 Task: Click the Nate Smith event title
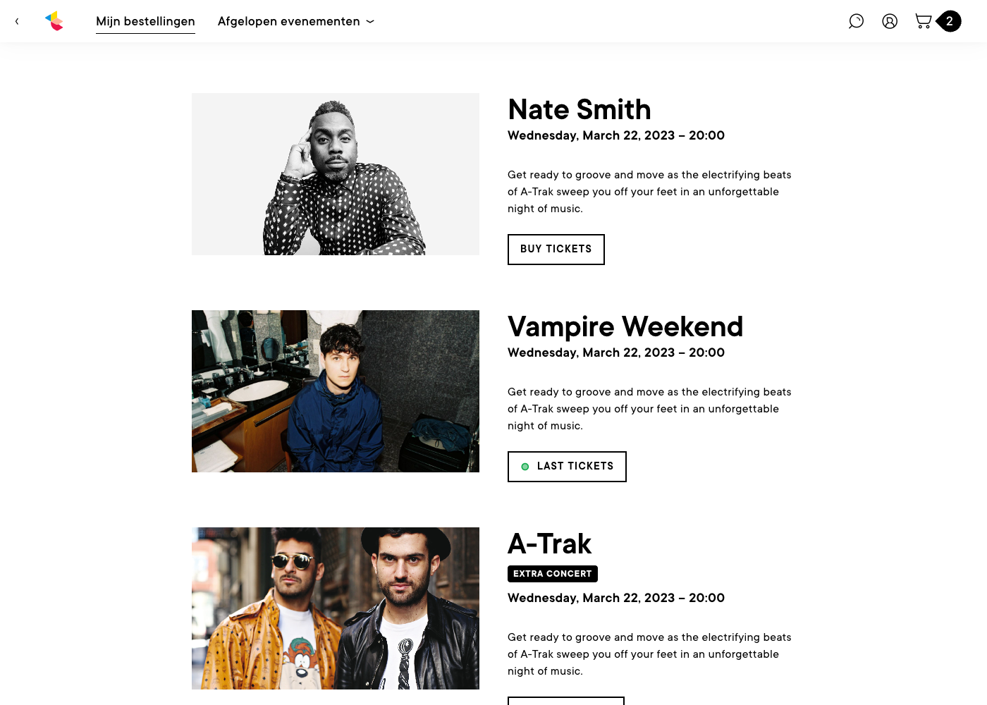[x=580, y=110]
